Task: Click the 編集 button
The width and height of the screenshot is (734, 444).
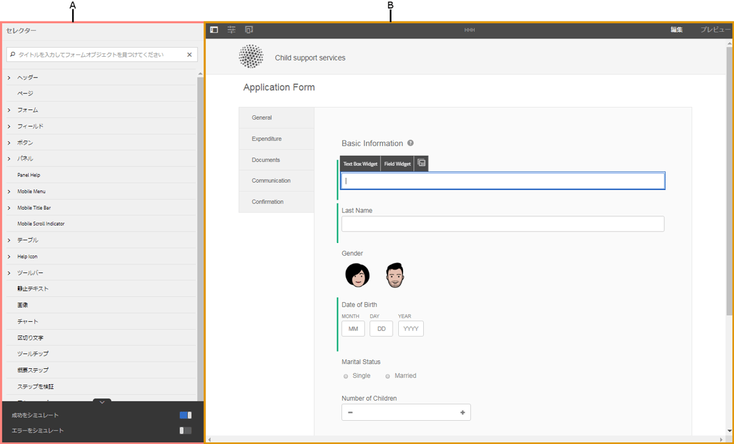Action: [x=677, y=29]
